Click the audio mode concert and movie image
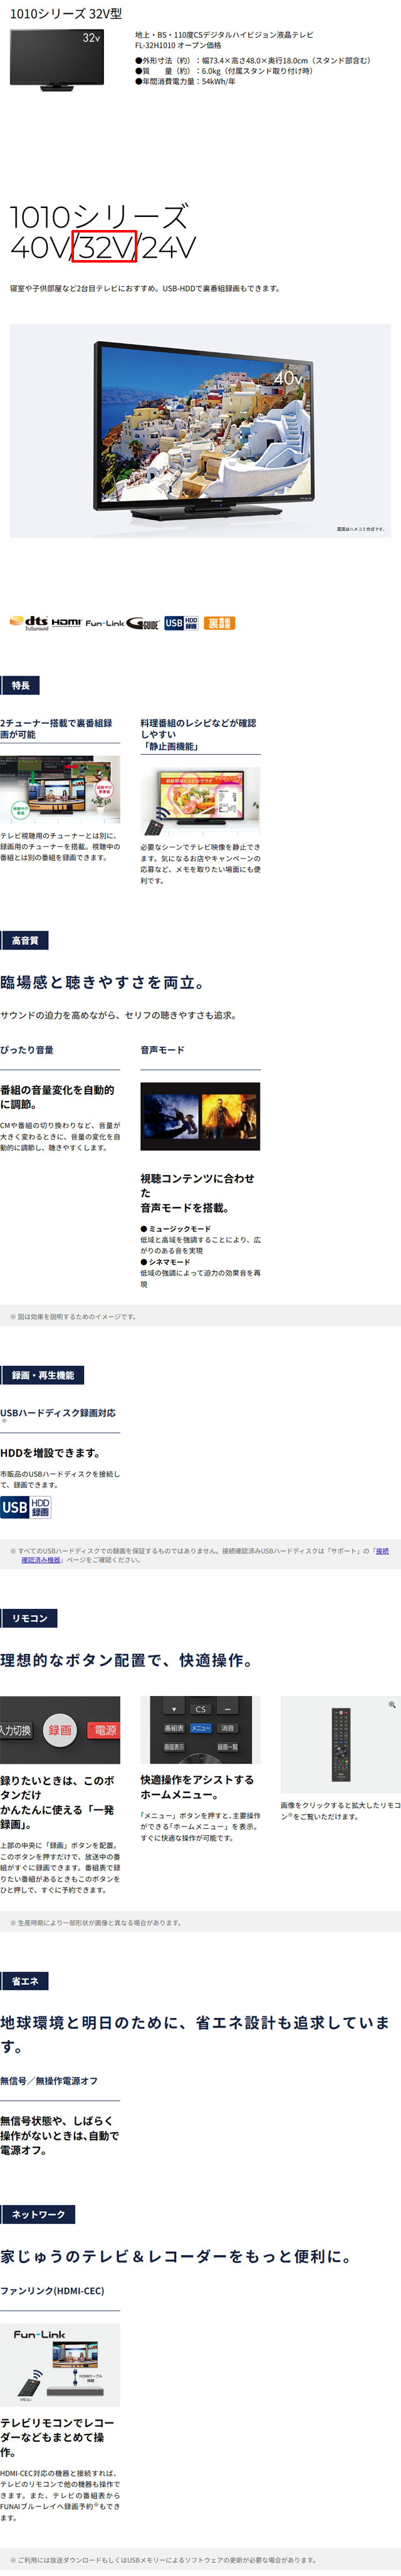 pyautogui.click(x=200, y=1116)
